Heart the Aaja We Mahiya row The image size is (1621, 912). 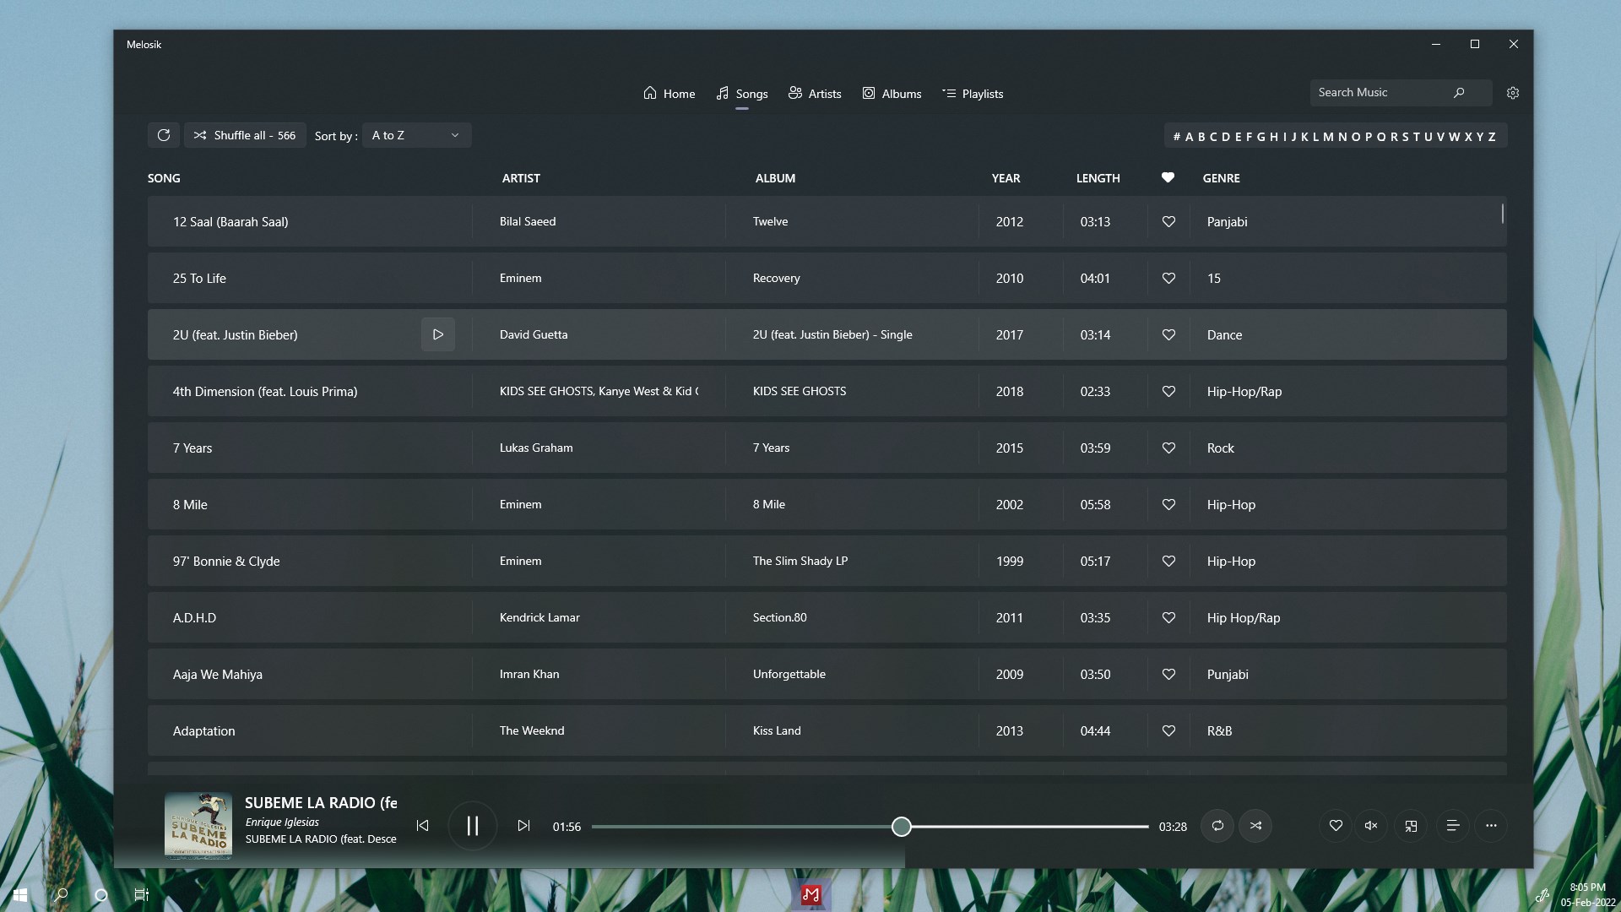click(1168, 674)
